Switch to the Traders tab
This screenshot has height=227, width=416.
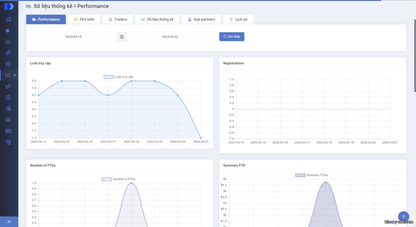click(x=117, y=19)
